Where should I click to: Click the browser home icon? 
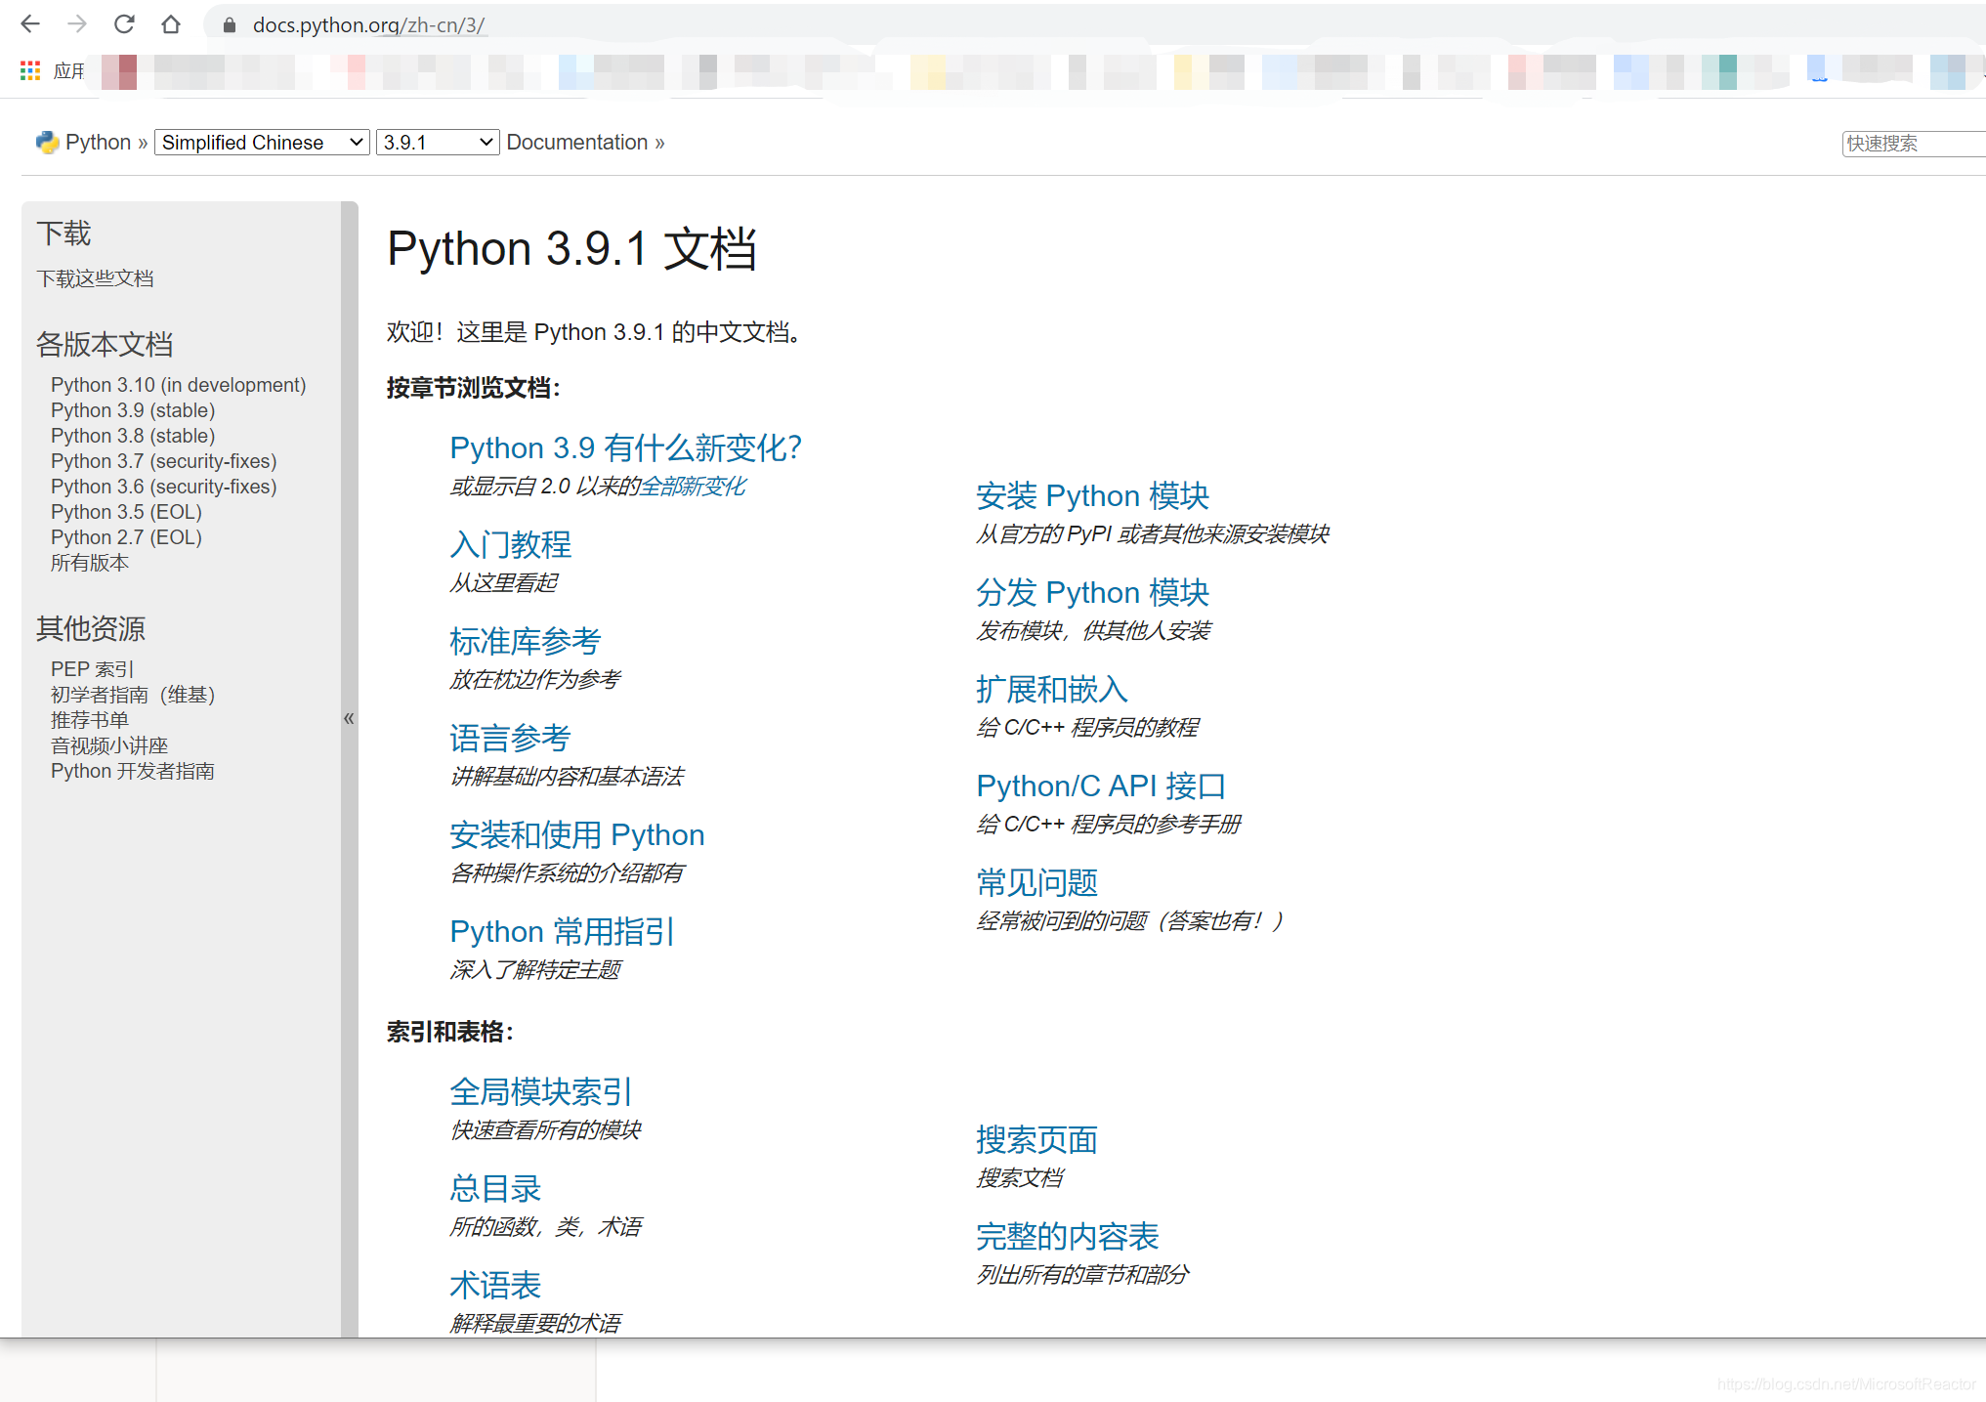[171, 24]
